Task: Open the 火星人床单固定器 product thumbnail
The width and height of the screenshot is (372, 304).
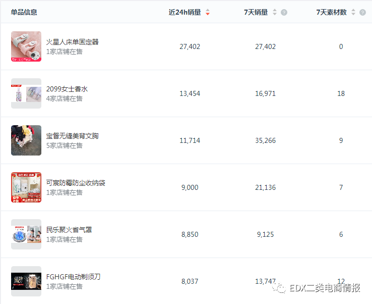Action: 26,46
